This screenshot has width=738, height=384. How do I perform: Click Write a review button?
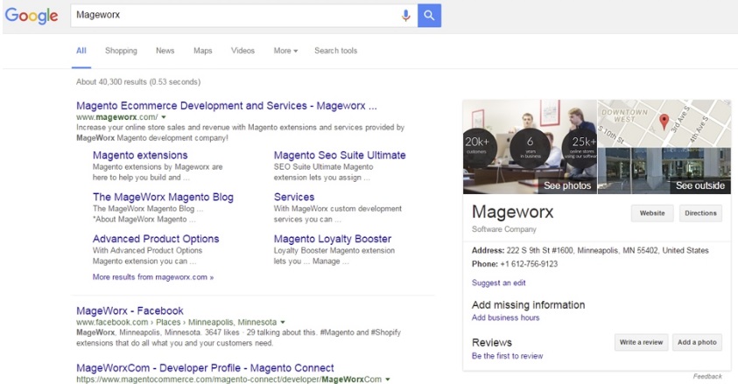coord(641,342)
